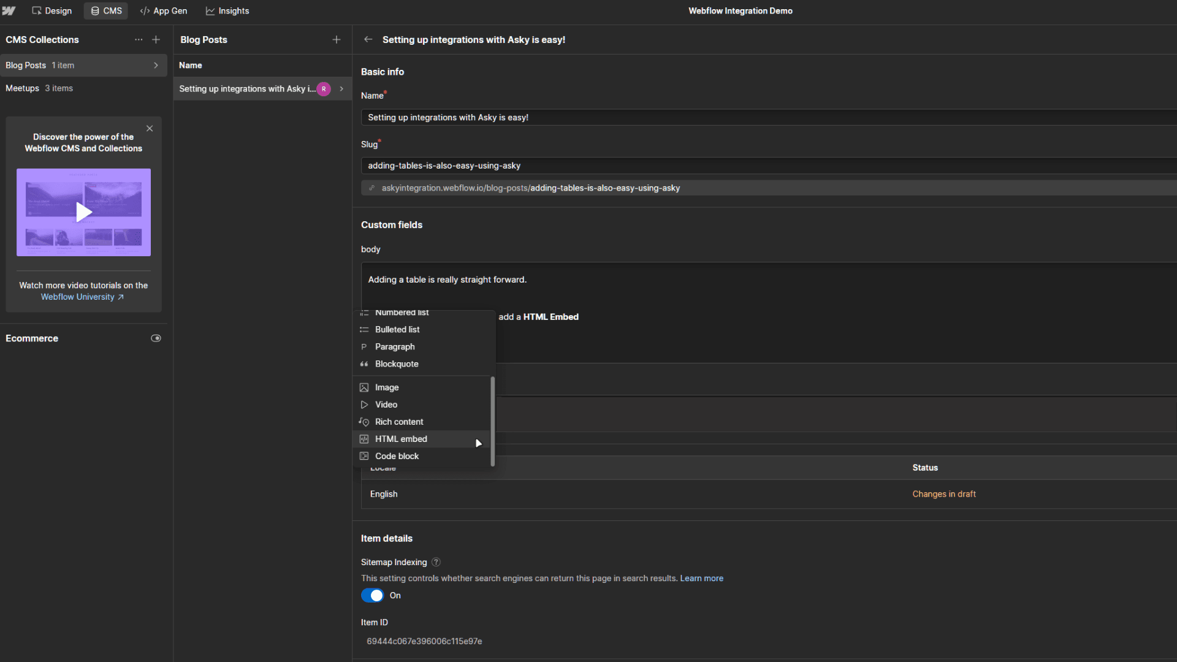This screenshot has height=662, width=1177.
Task: Insert a Video block
Action: [x=422, y=405]
